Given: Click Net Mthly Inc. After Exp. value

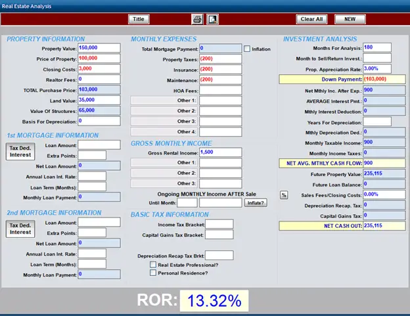Looking at the screenshot, I should [x=384, y=90].
